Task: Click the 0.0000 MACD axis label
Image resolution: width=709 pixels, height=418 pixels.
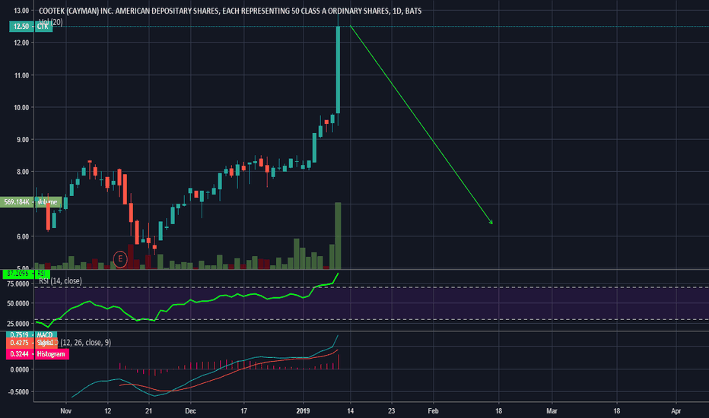Action: [x=20, y=369]
